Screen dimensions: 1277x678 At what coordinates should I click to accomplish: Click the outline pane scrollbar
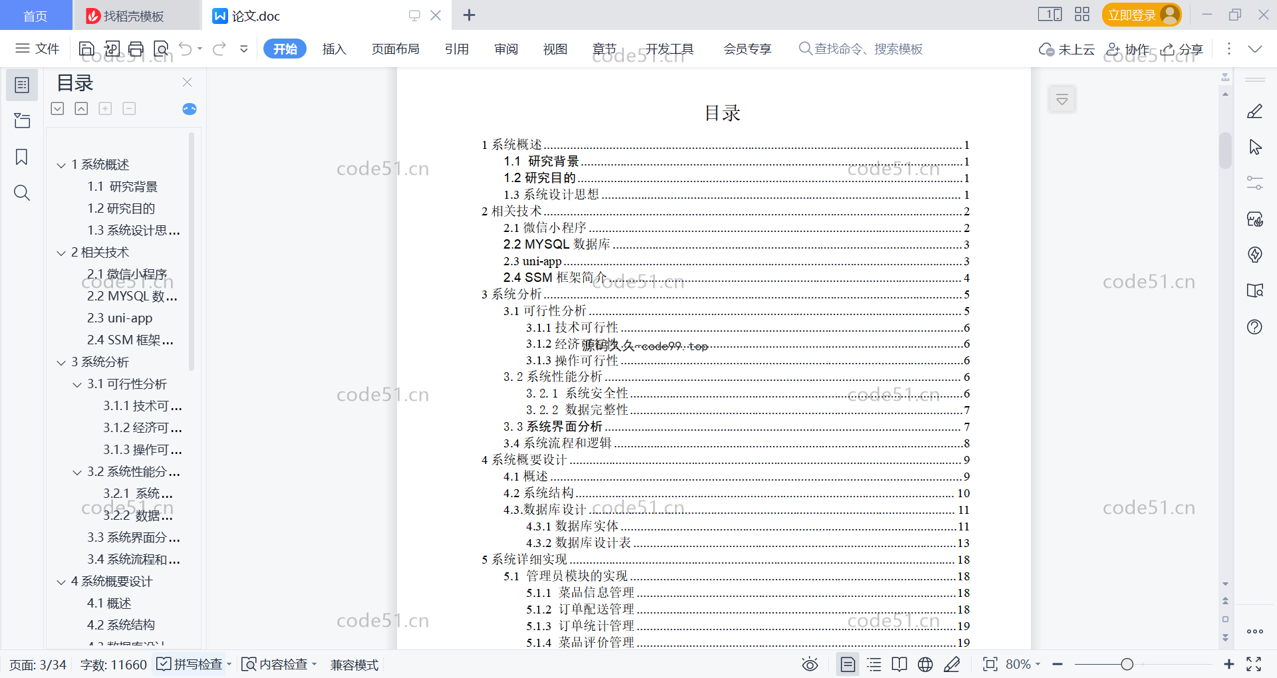coord(192,251)
